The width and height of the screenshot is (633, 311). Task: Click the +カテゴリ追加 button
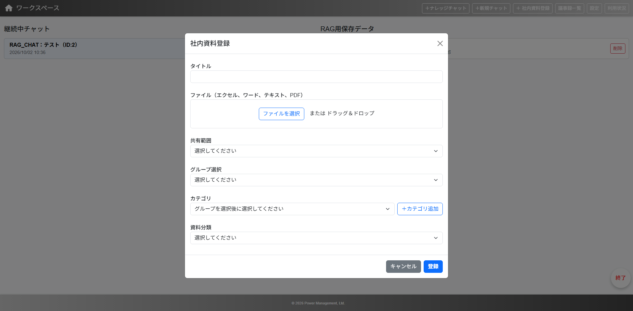[420, 209]
